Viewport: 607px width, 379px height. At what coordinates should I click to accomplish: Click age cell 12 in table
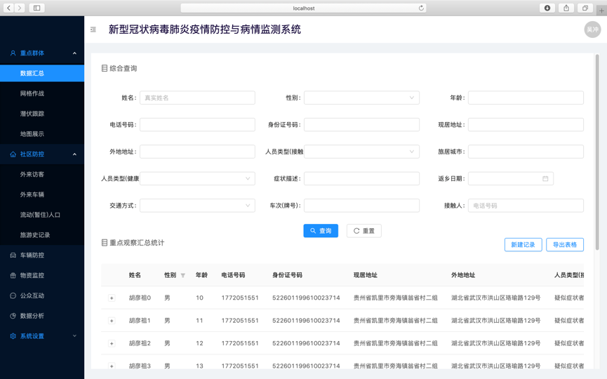coord(199,343)
